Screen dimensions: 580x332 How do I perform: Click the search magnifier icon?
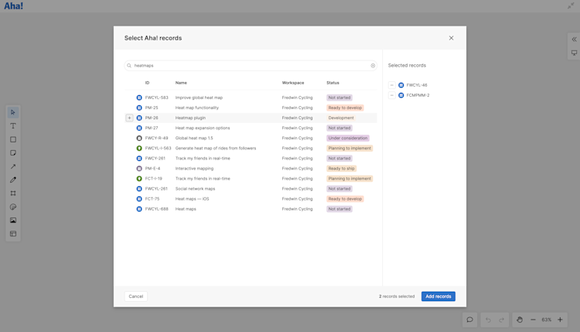click(129, 66)
